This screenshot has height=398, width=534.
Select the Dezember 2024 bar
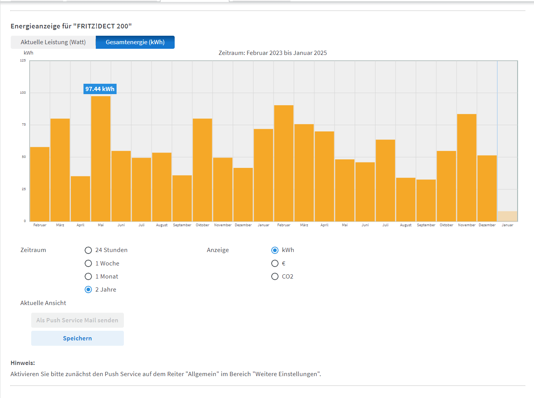pos(487,188)
